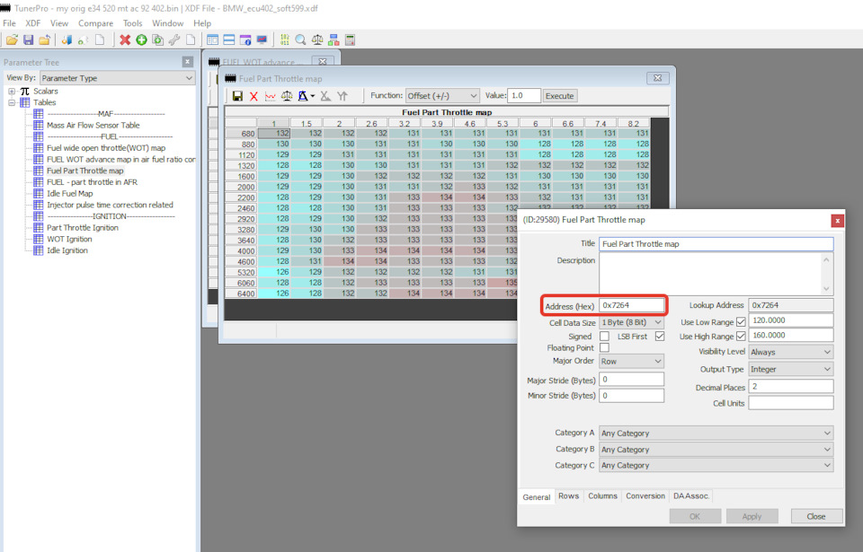863x552 pixels.
Task: Click the flask icon in map window toolbar
Action: click(x=303, y=96)
